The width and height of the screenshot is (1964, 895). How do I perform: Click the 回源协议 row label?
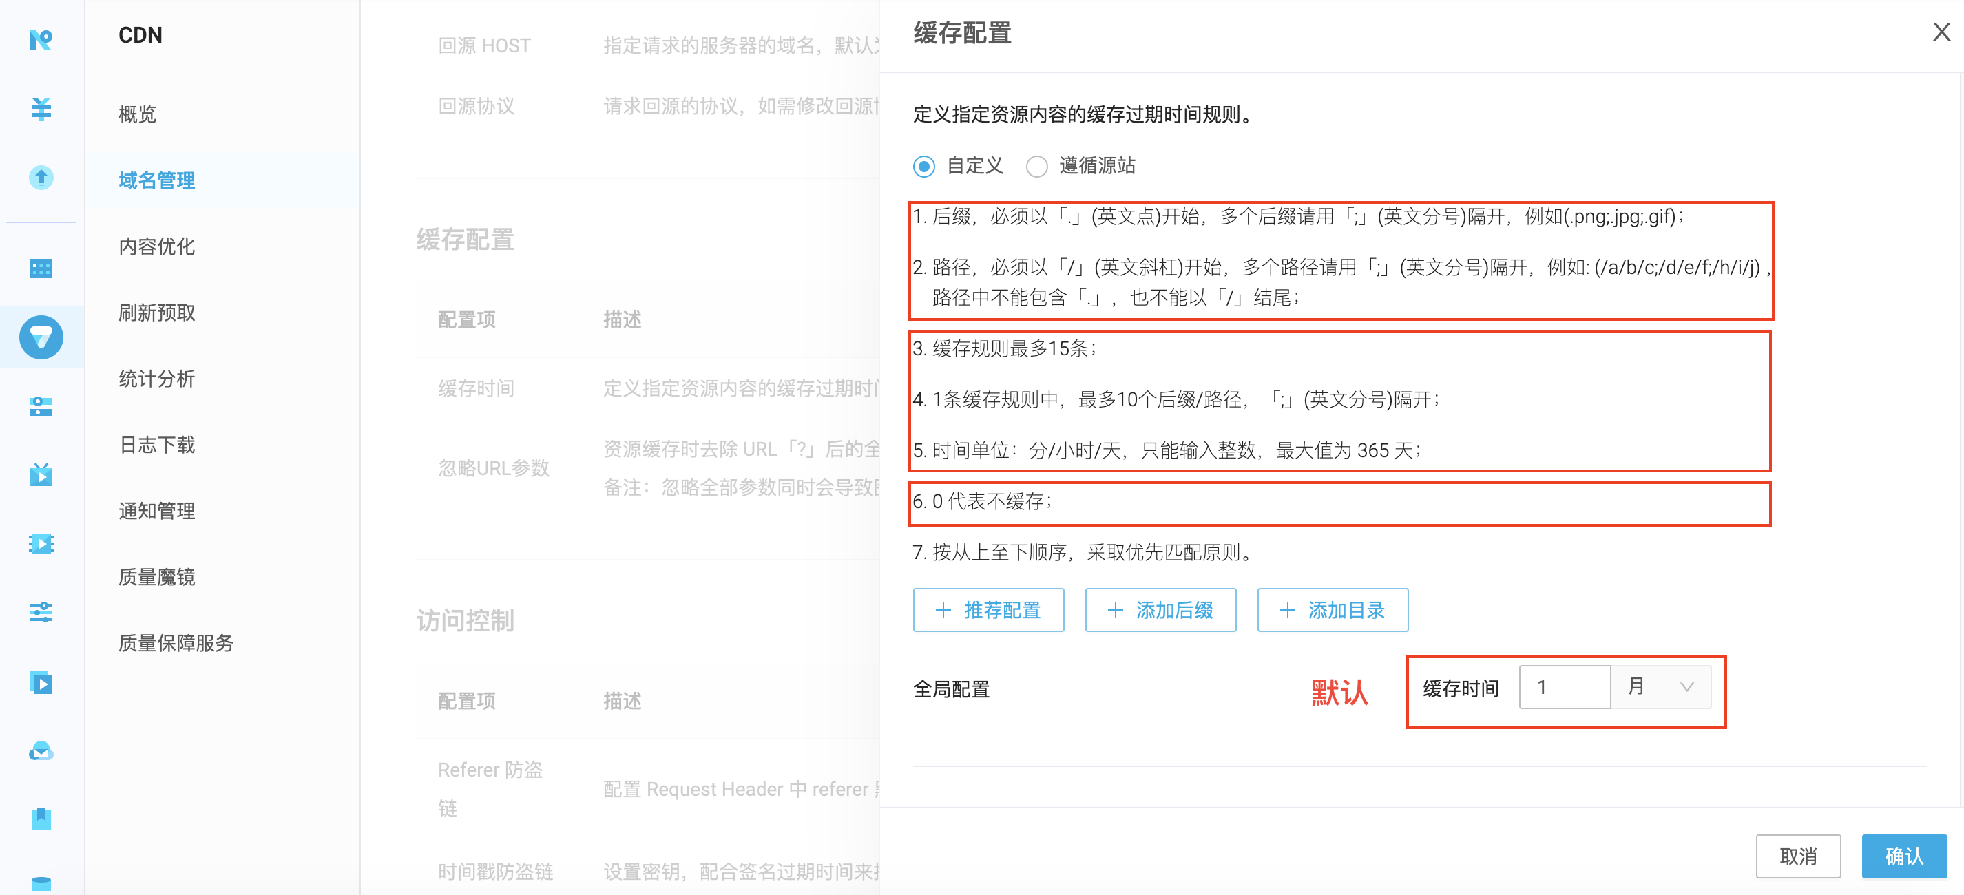[x=477, y=106]
